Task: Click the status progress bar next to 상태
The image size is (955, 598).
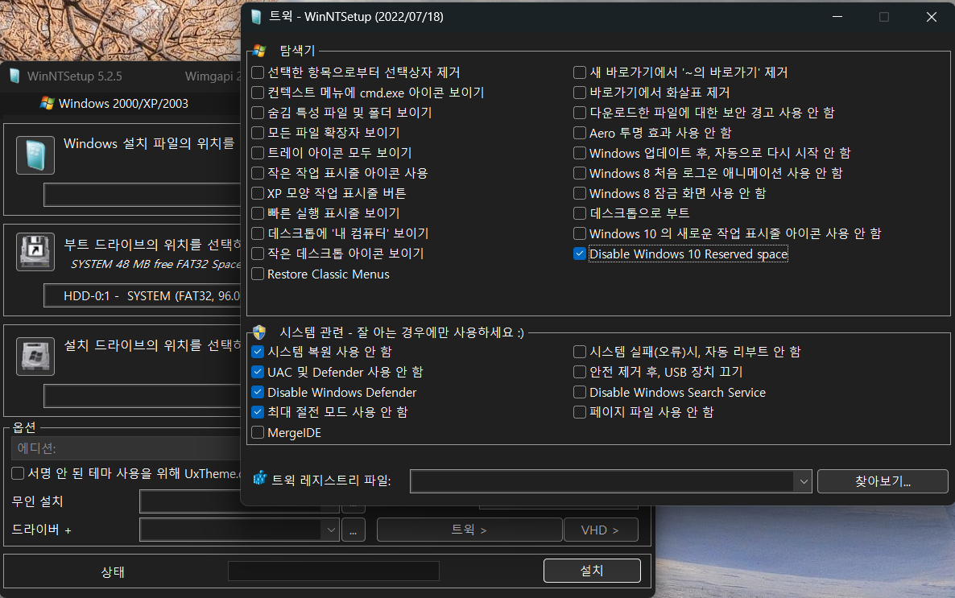Action: tap(333, 571)
